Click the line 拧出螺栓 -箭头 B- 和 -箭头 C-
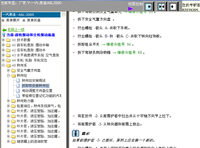 pos(120,36)
